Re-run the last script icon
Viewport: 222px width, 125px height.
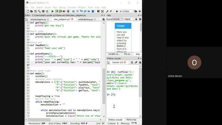[x=68, y=11]
